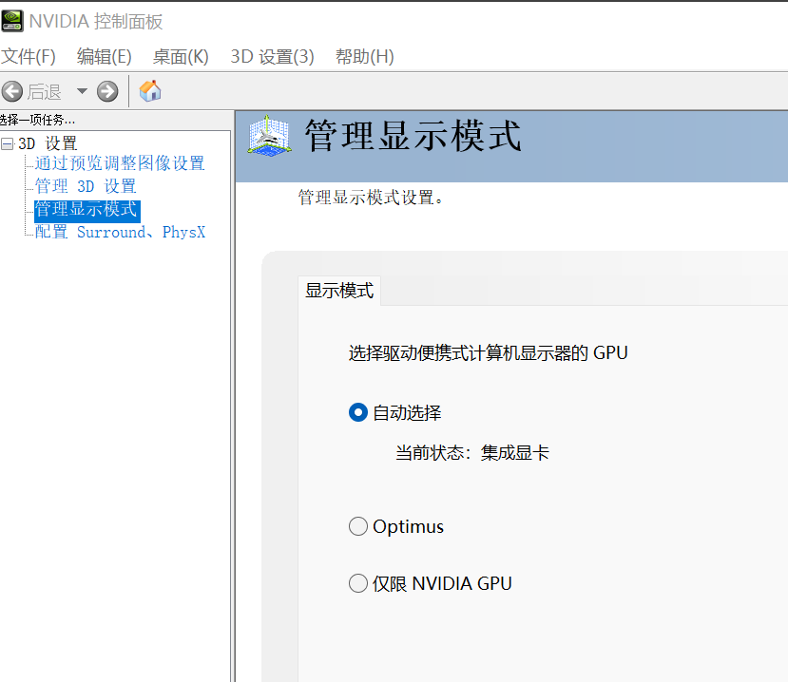Click the 选择一项任务... panel header
The image size is (788, 682).
(x=38, y=120)
